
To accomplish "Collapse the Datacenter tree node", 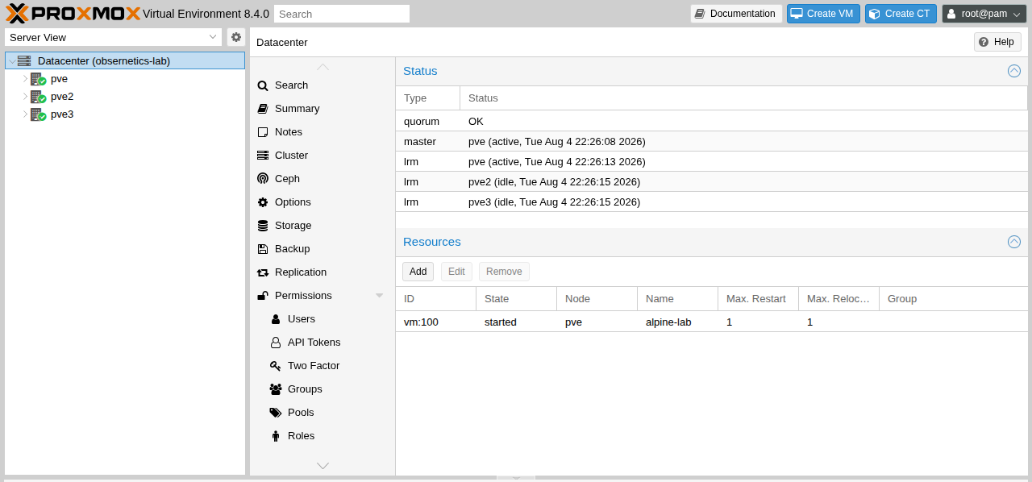I will 11,61.
